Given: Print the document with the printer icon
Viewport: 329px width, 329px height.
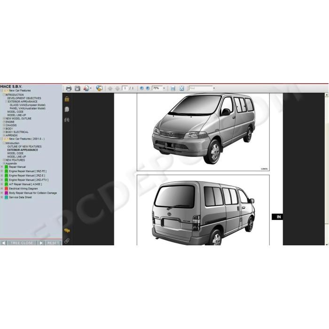Looking at the screenshot, I should coord(69,88).
